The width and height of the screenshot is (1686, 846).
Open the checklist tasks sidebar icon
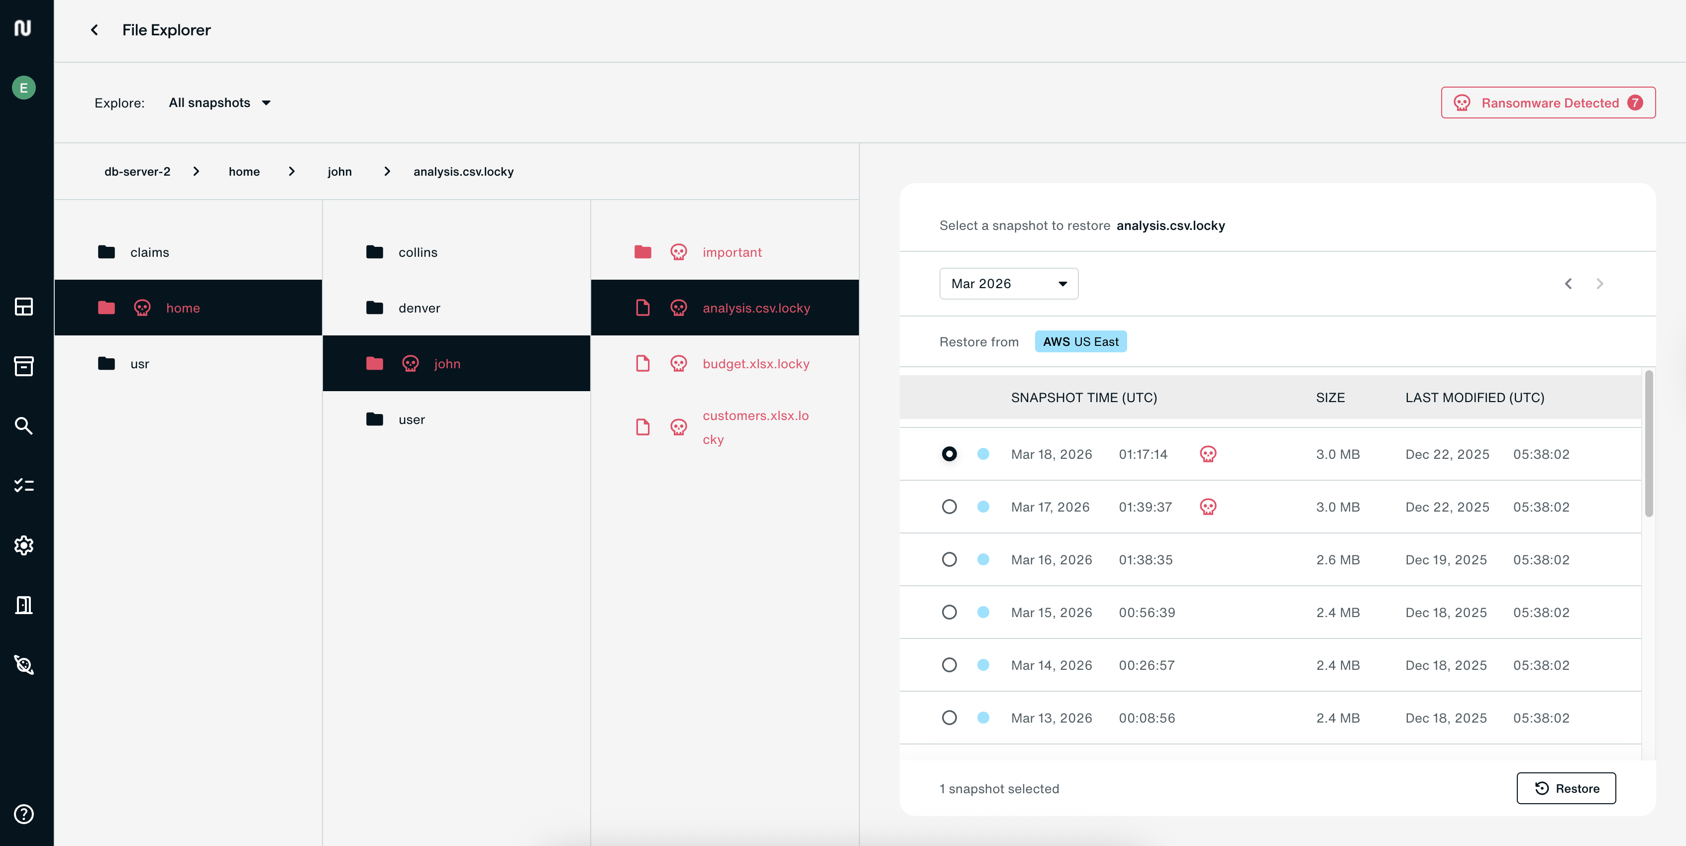23,486
